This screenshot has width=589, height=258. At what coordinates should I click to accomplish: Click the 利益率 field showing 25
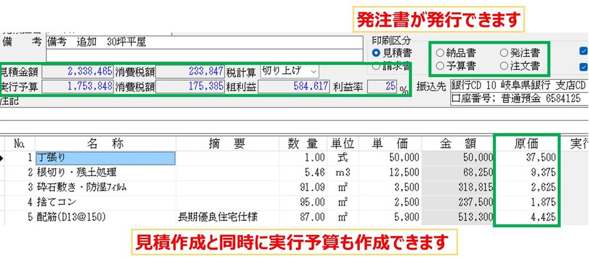pyautogui.click(x=382, y=87)
